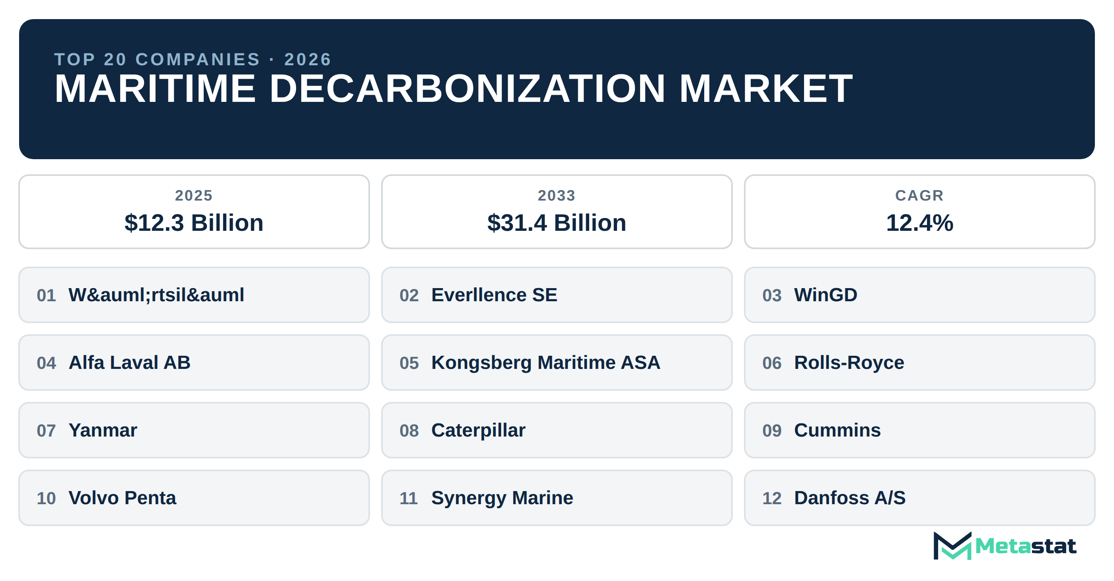1114x581 pixels.
Task: Click the Rolls-Royce company card
Action: pyautogui.click(x=919, y=363)
